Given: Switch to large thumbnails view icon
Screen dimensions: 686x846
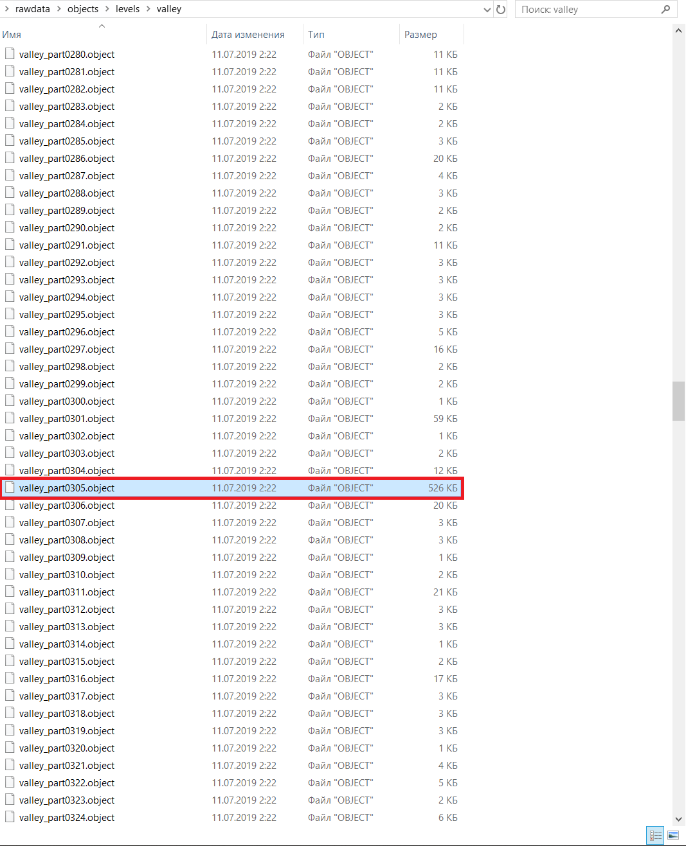Looking at the screenshot, I should [673, 835].
